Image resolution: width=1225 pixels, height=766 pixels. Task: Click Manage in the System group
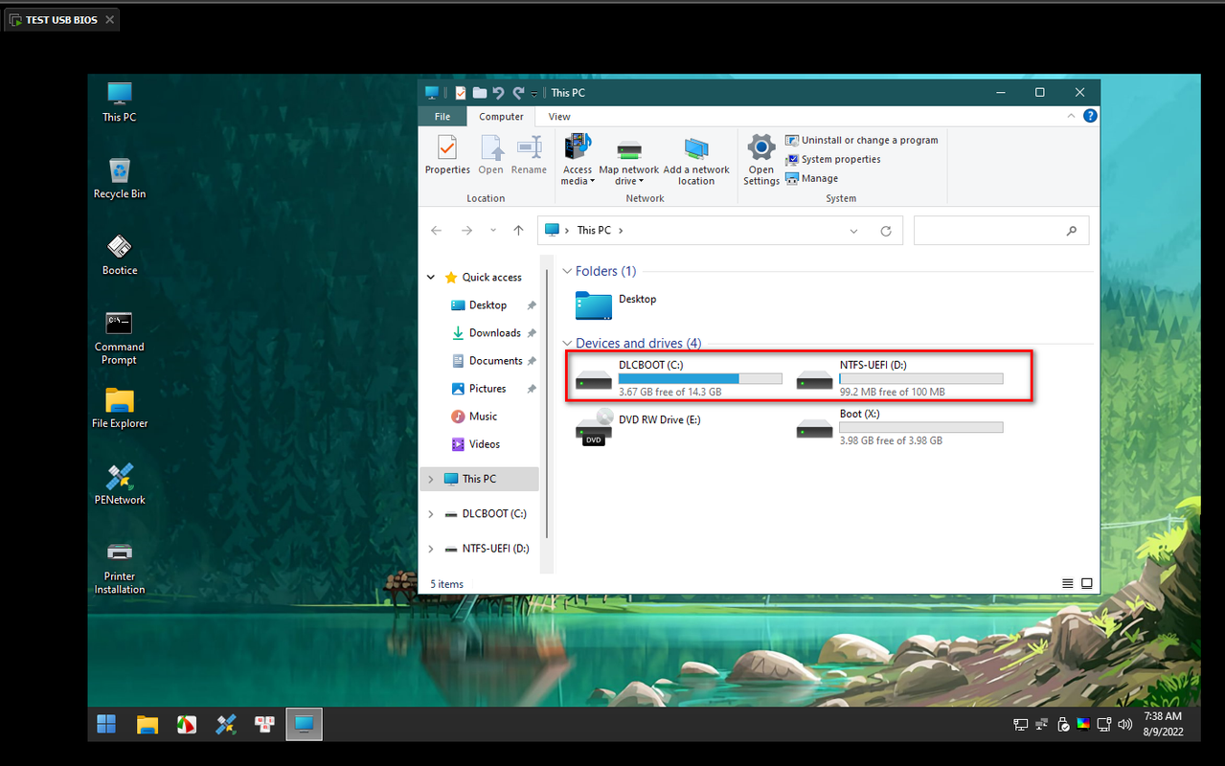click(x=812, y=178)
